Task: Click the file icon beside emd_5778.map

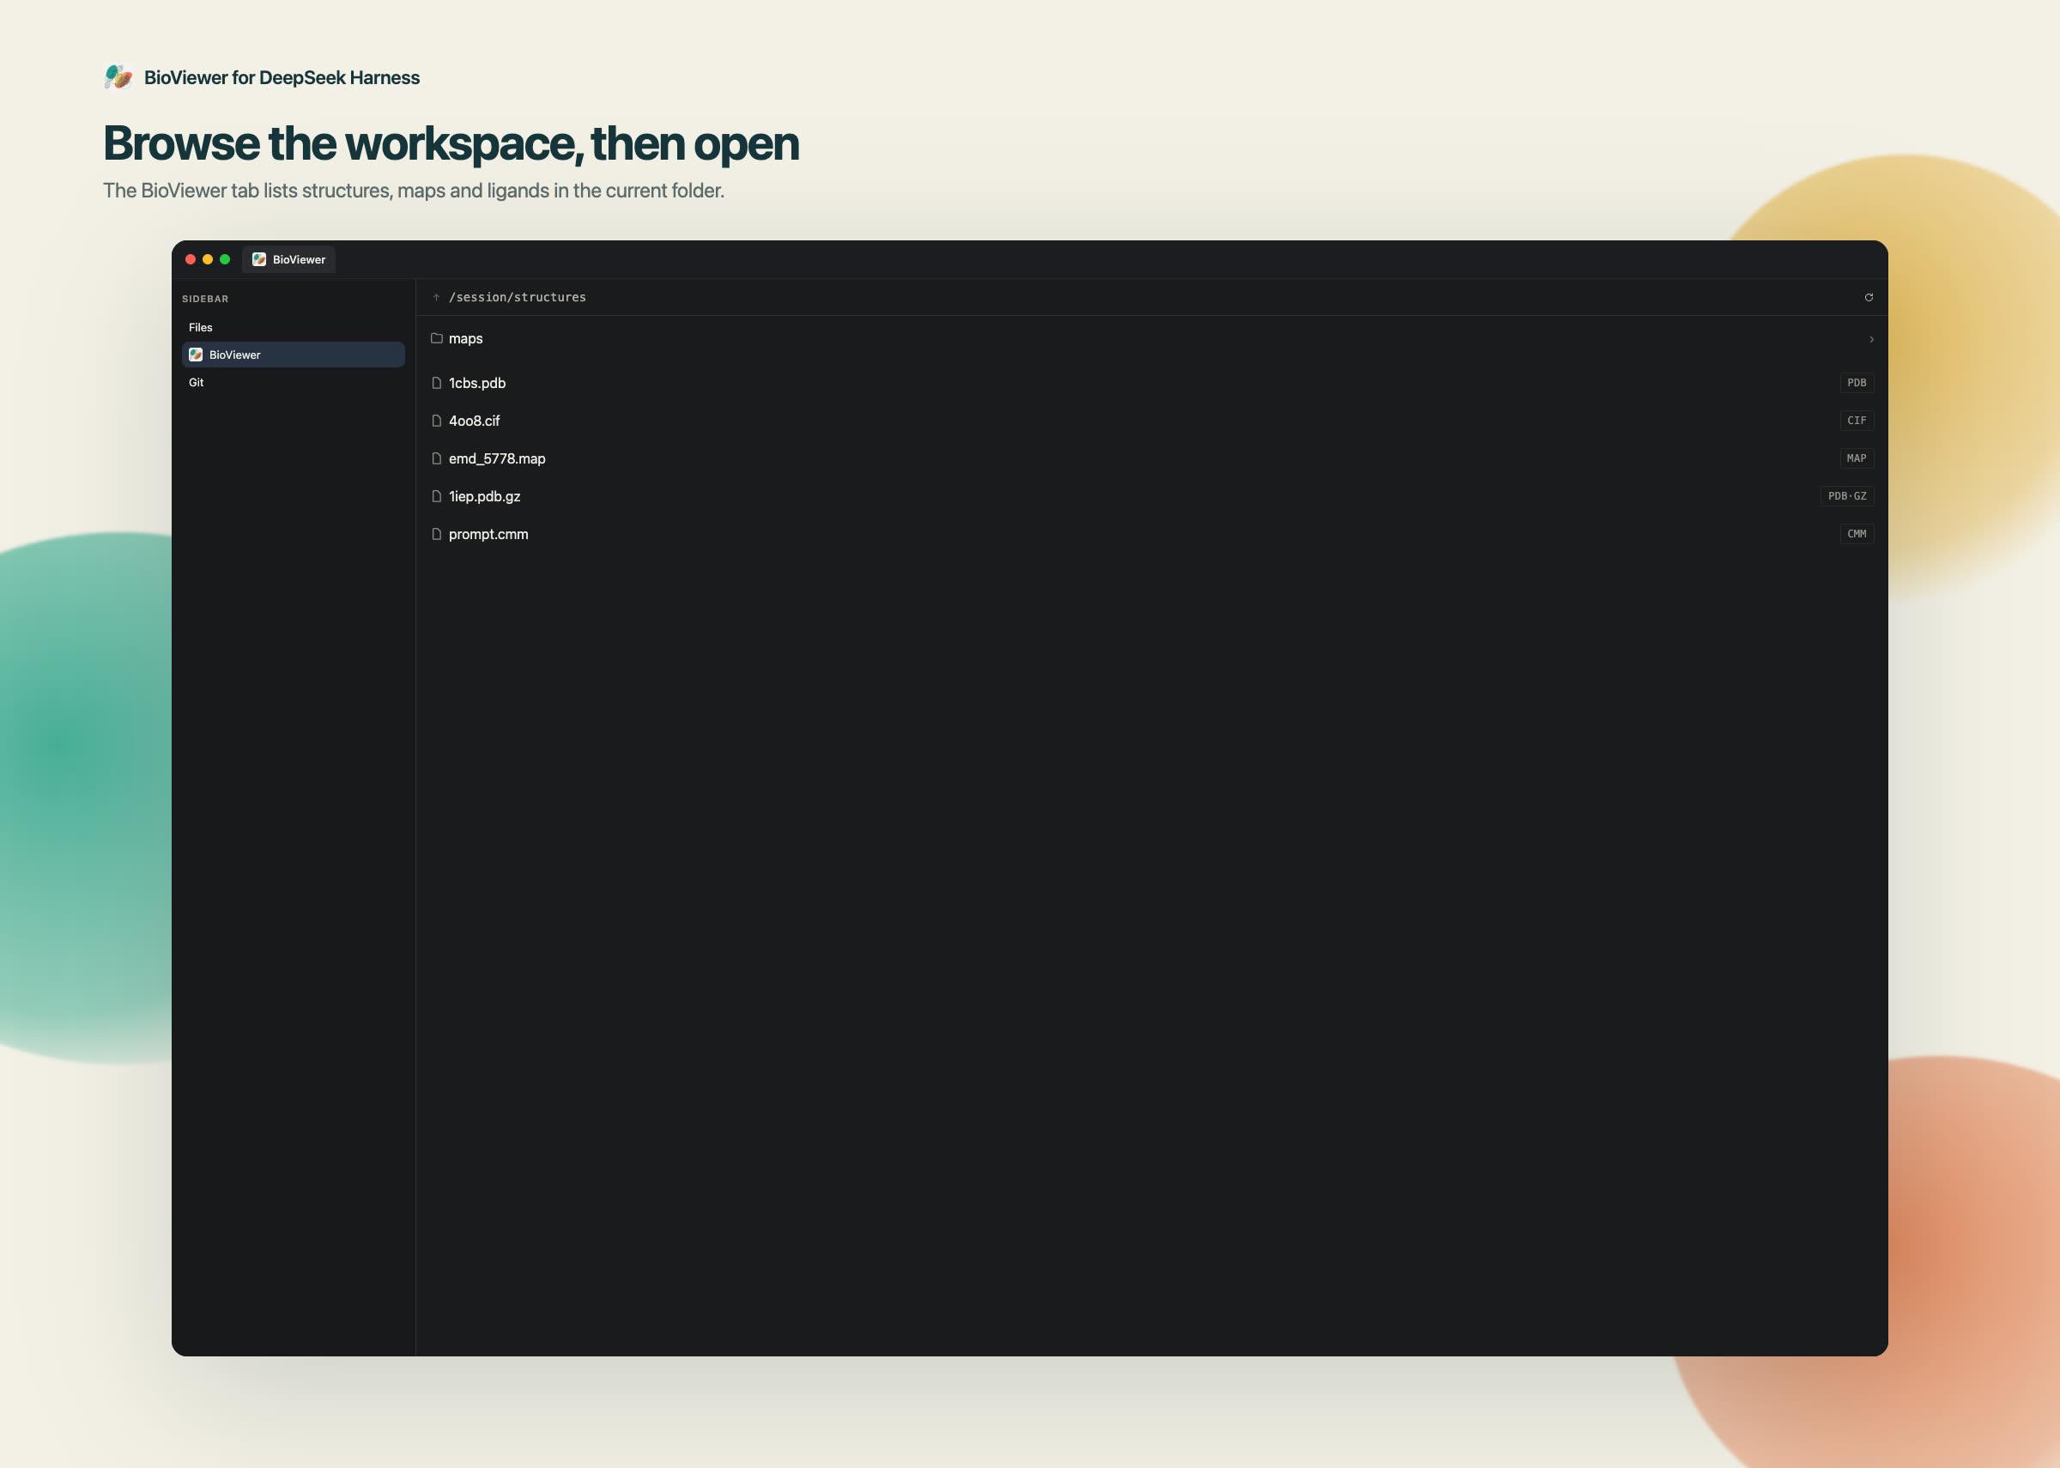Action: [x=436, y=459]
